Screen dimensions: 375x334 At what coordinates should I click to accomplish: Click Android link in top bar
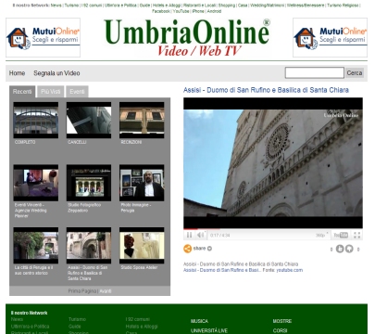(214, 11)
